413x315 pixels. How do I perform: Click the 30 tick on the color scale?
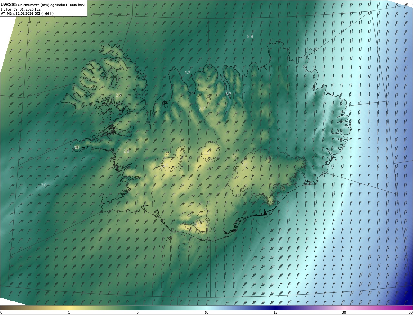pos(344,312)
